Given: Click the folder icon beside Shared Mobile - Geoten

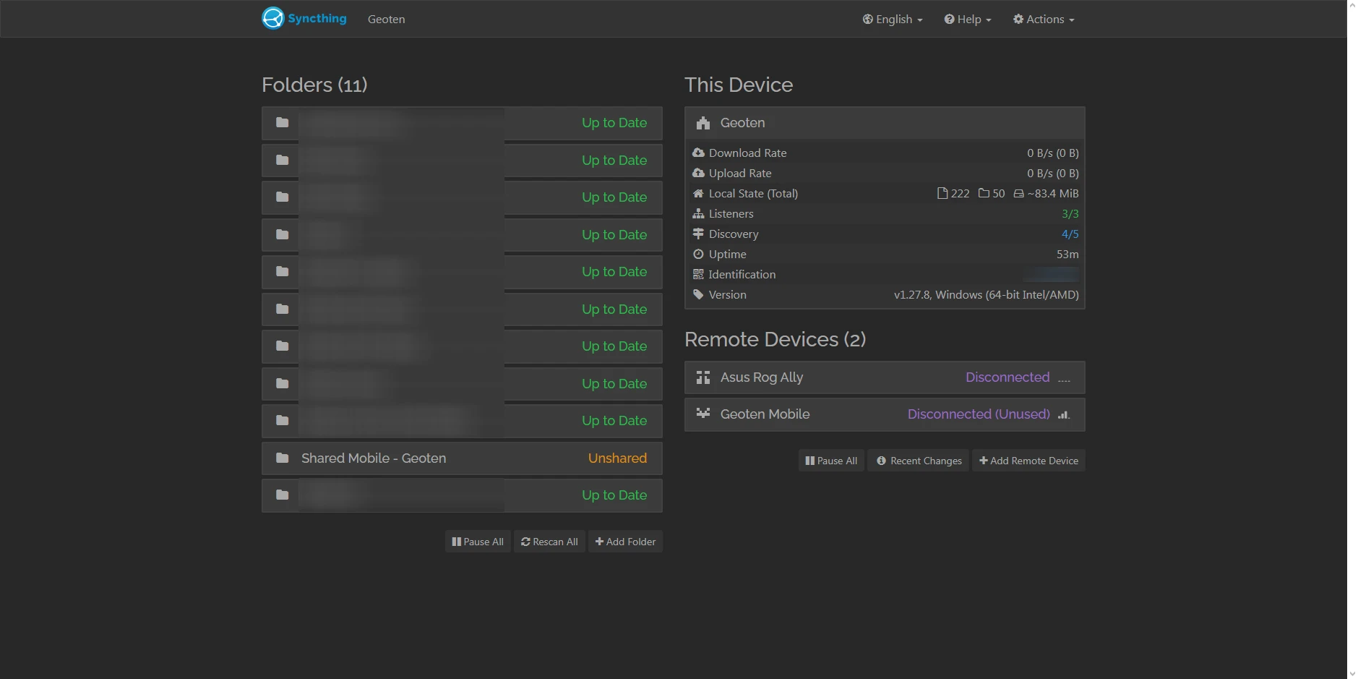Looking at the screenshot, I should pyautogui.click(x=281, y=457).
